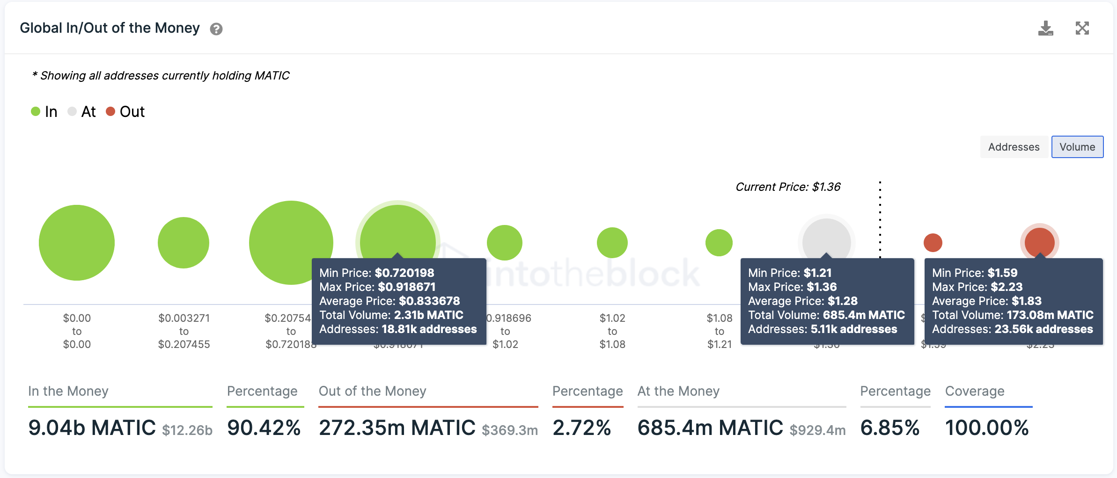Select the $1.08 to $1.21 bubble
This screenshot has height=478, width=1117.
click(x=719, y=243)
